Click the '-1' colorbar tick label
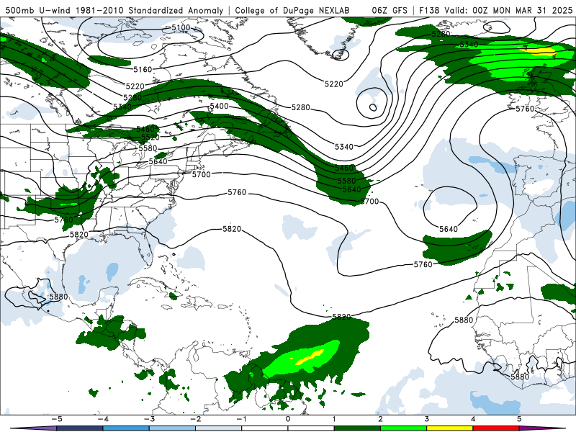Image resolution: width=576 pixels, height=432 pixels. 241,419
